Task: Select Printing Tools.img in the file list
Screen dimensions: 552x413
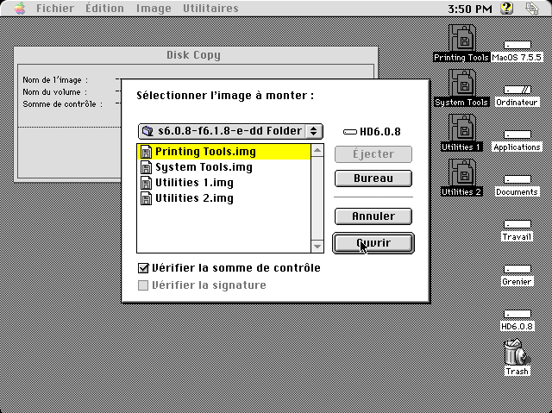Action: click(204, 152)
